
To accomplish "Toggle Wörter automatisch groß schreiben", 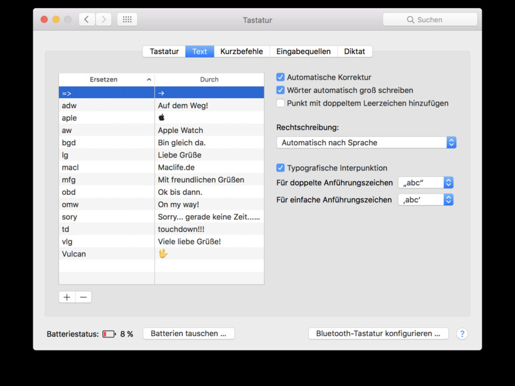I will 281,90.
